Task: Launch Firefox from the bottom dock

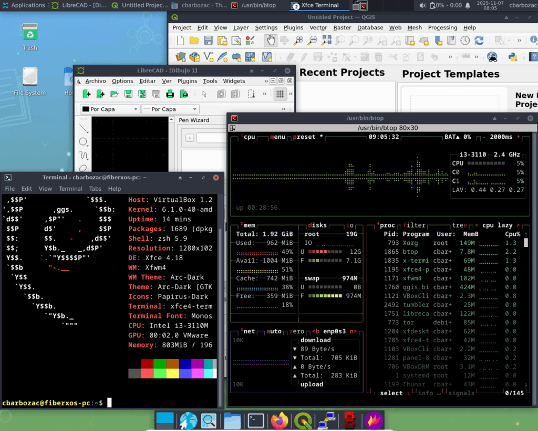Action: [280, 420]
